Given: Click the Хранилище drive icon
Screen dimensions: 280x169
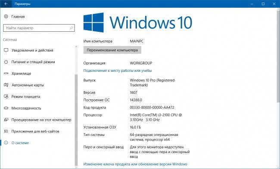Looking at the screenshot, I should coord(6,73).
